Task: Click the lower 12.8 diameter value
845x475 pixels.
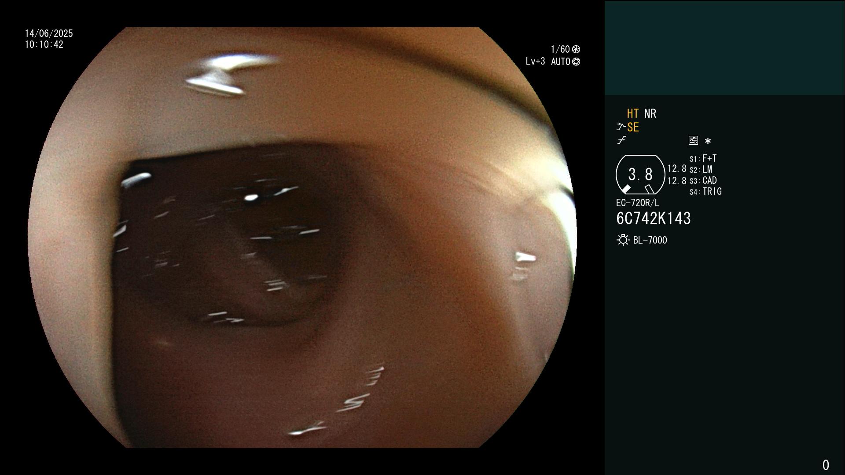Action: [677, 180]
